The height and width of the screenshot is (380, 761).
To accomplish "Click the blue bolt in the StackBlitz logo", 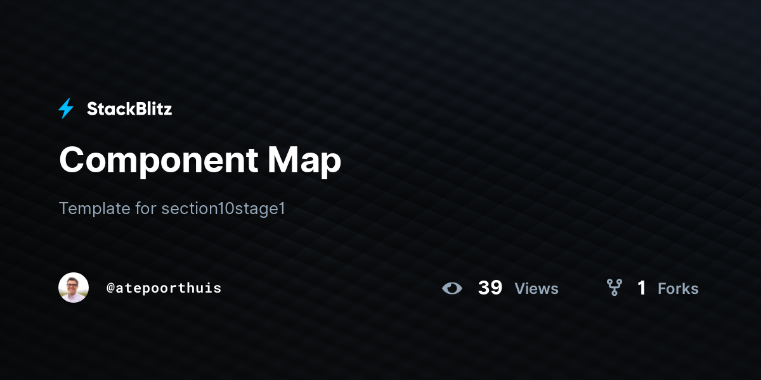I will click(x=65, y=108).
